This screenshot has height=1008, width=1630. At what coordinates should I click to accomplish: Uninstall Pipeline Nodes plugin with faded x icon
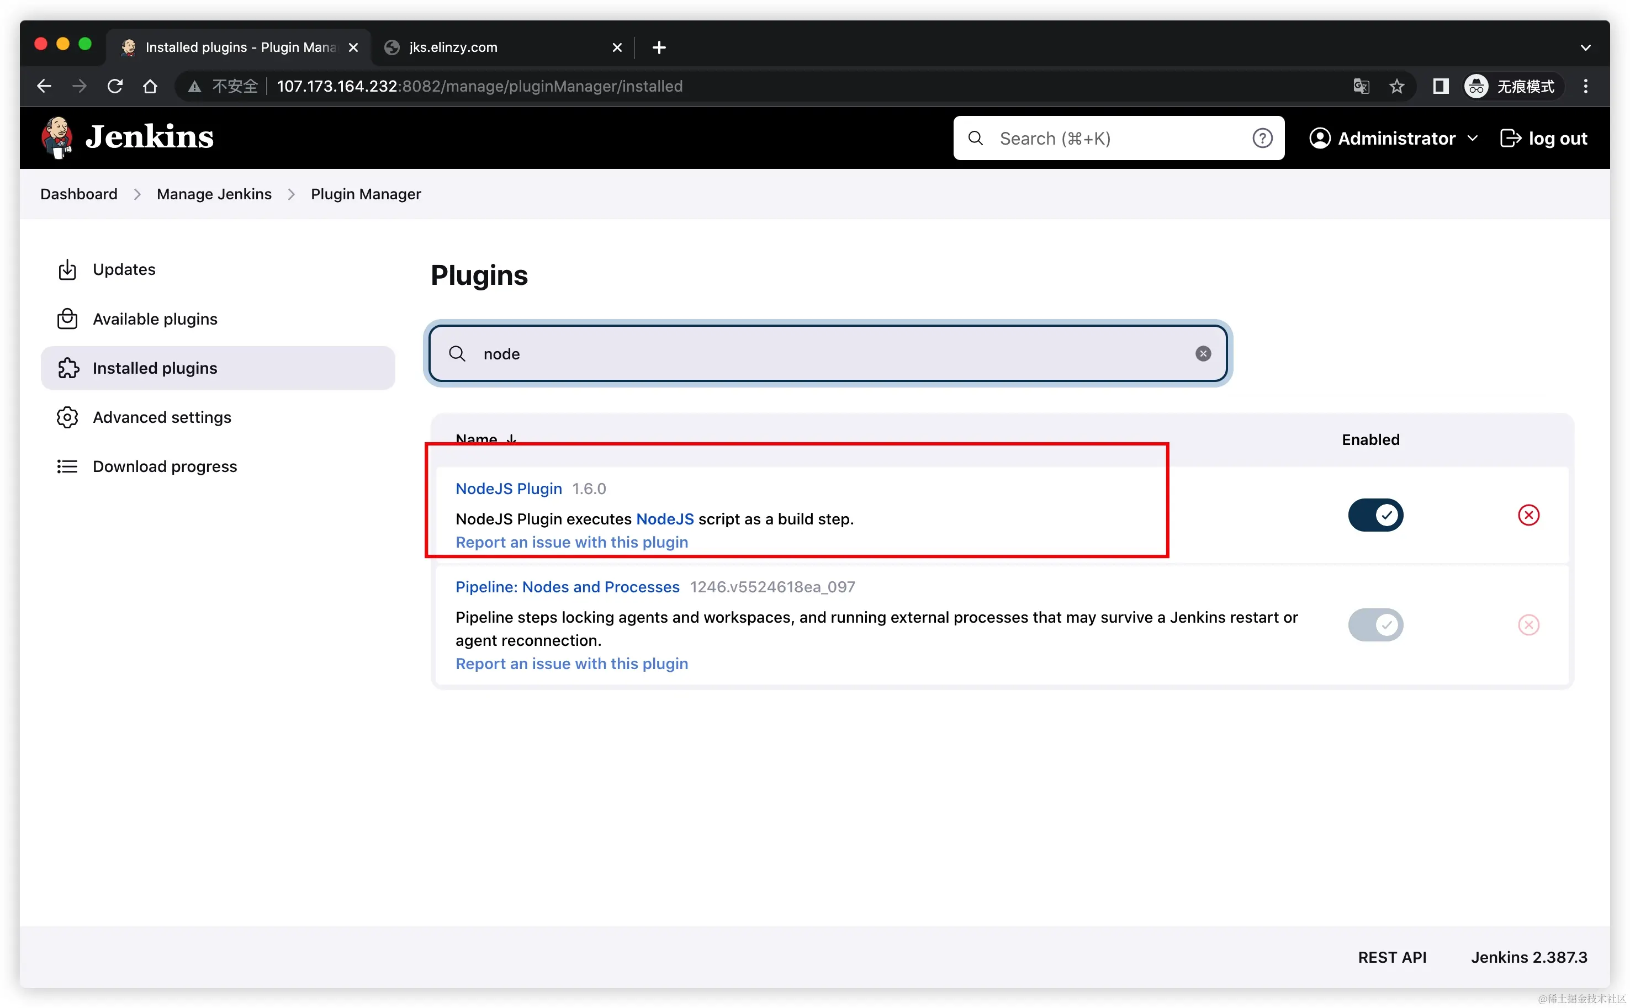coord(1528,625)
